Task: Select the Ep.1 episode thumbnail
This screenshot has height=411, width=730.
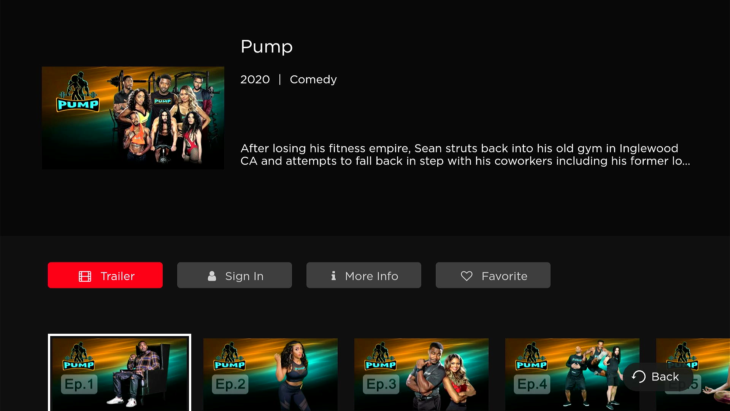Action: tap(119, 373)
